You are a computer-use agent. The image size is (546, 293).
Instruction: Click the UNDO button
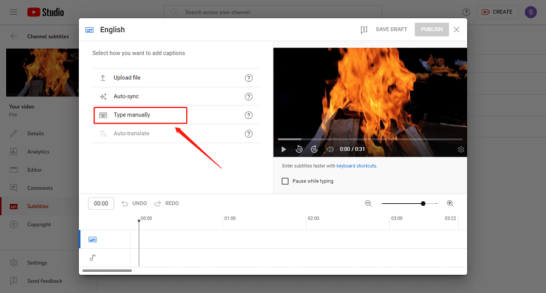[135, 203]
